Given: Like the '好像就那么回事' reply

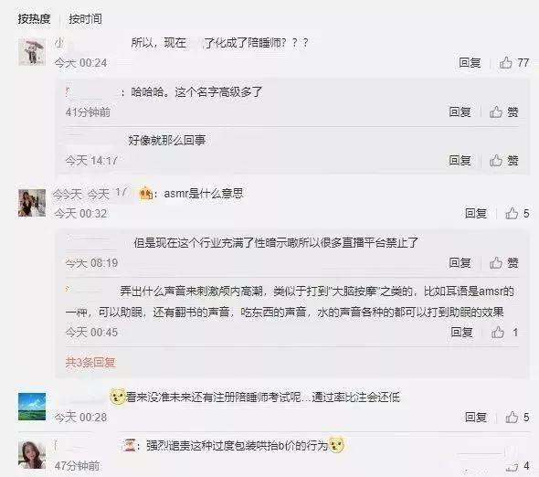Looking at the screenshot, I should (503, 160).
